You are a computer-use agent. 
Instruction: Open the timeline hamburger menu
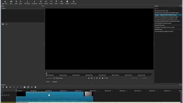click(3, 87)
